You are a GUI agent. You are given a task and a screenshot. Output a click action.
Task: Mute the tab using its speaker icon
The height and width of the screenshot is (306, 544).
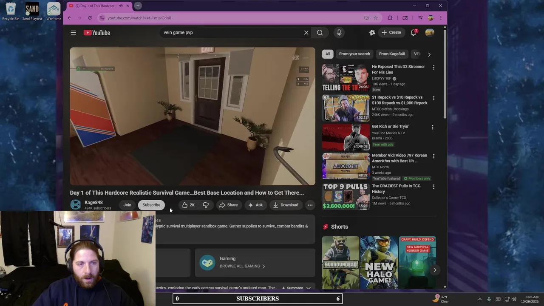(x=121, y=6)
